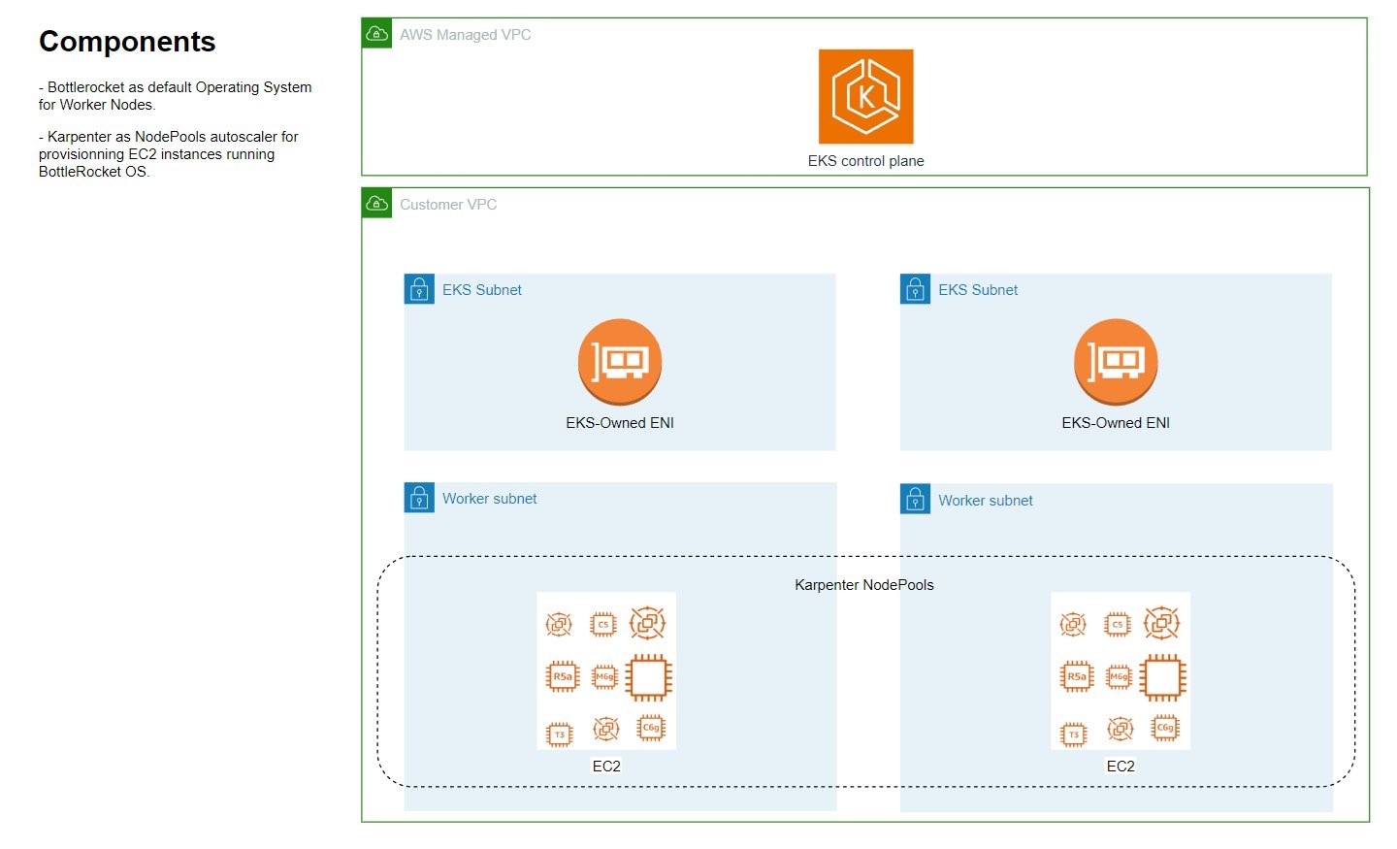Click the right 'Worker subnet' label
The image size is (1397, 849).
(986, 501)
